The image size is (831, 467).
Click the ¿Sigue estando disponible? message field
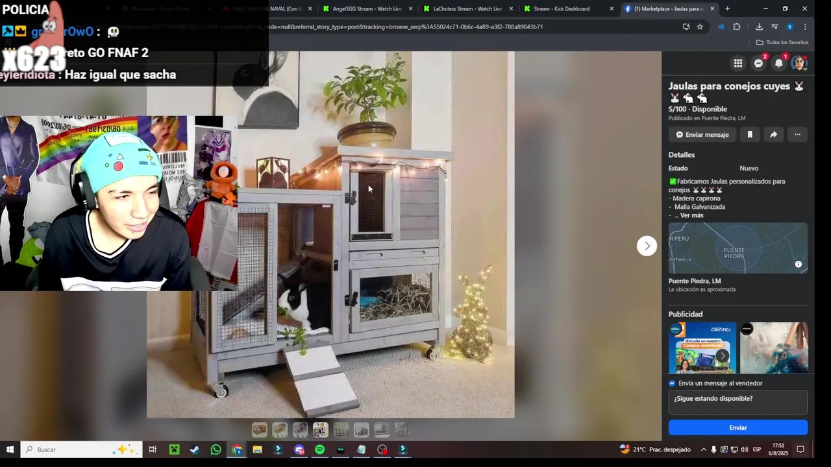tap(738, 402)
